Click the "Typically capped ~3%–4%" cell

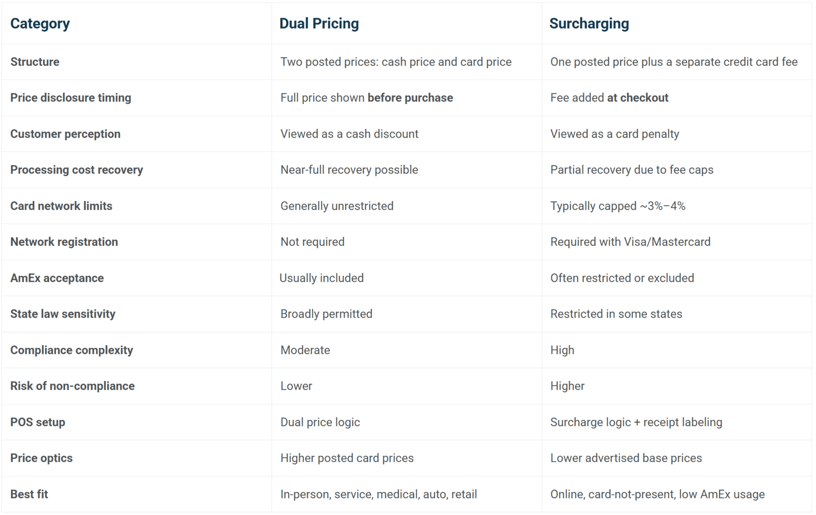618,206
